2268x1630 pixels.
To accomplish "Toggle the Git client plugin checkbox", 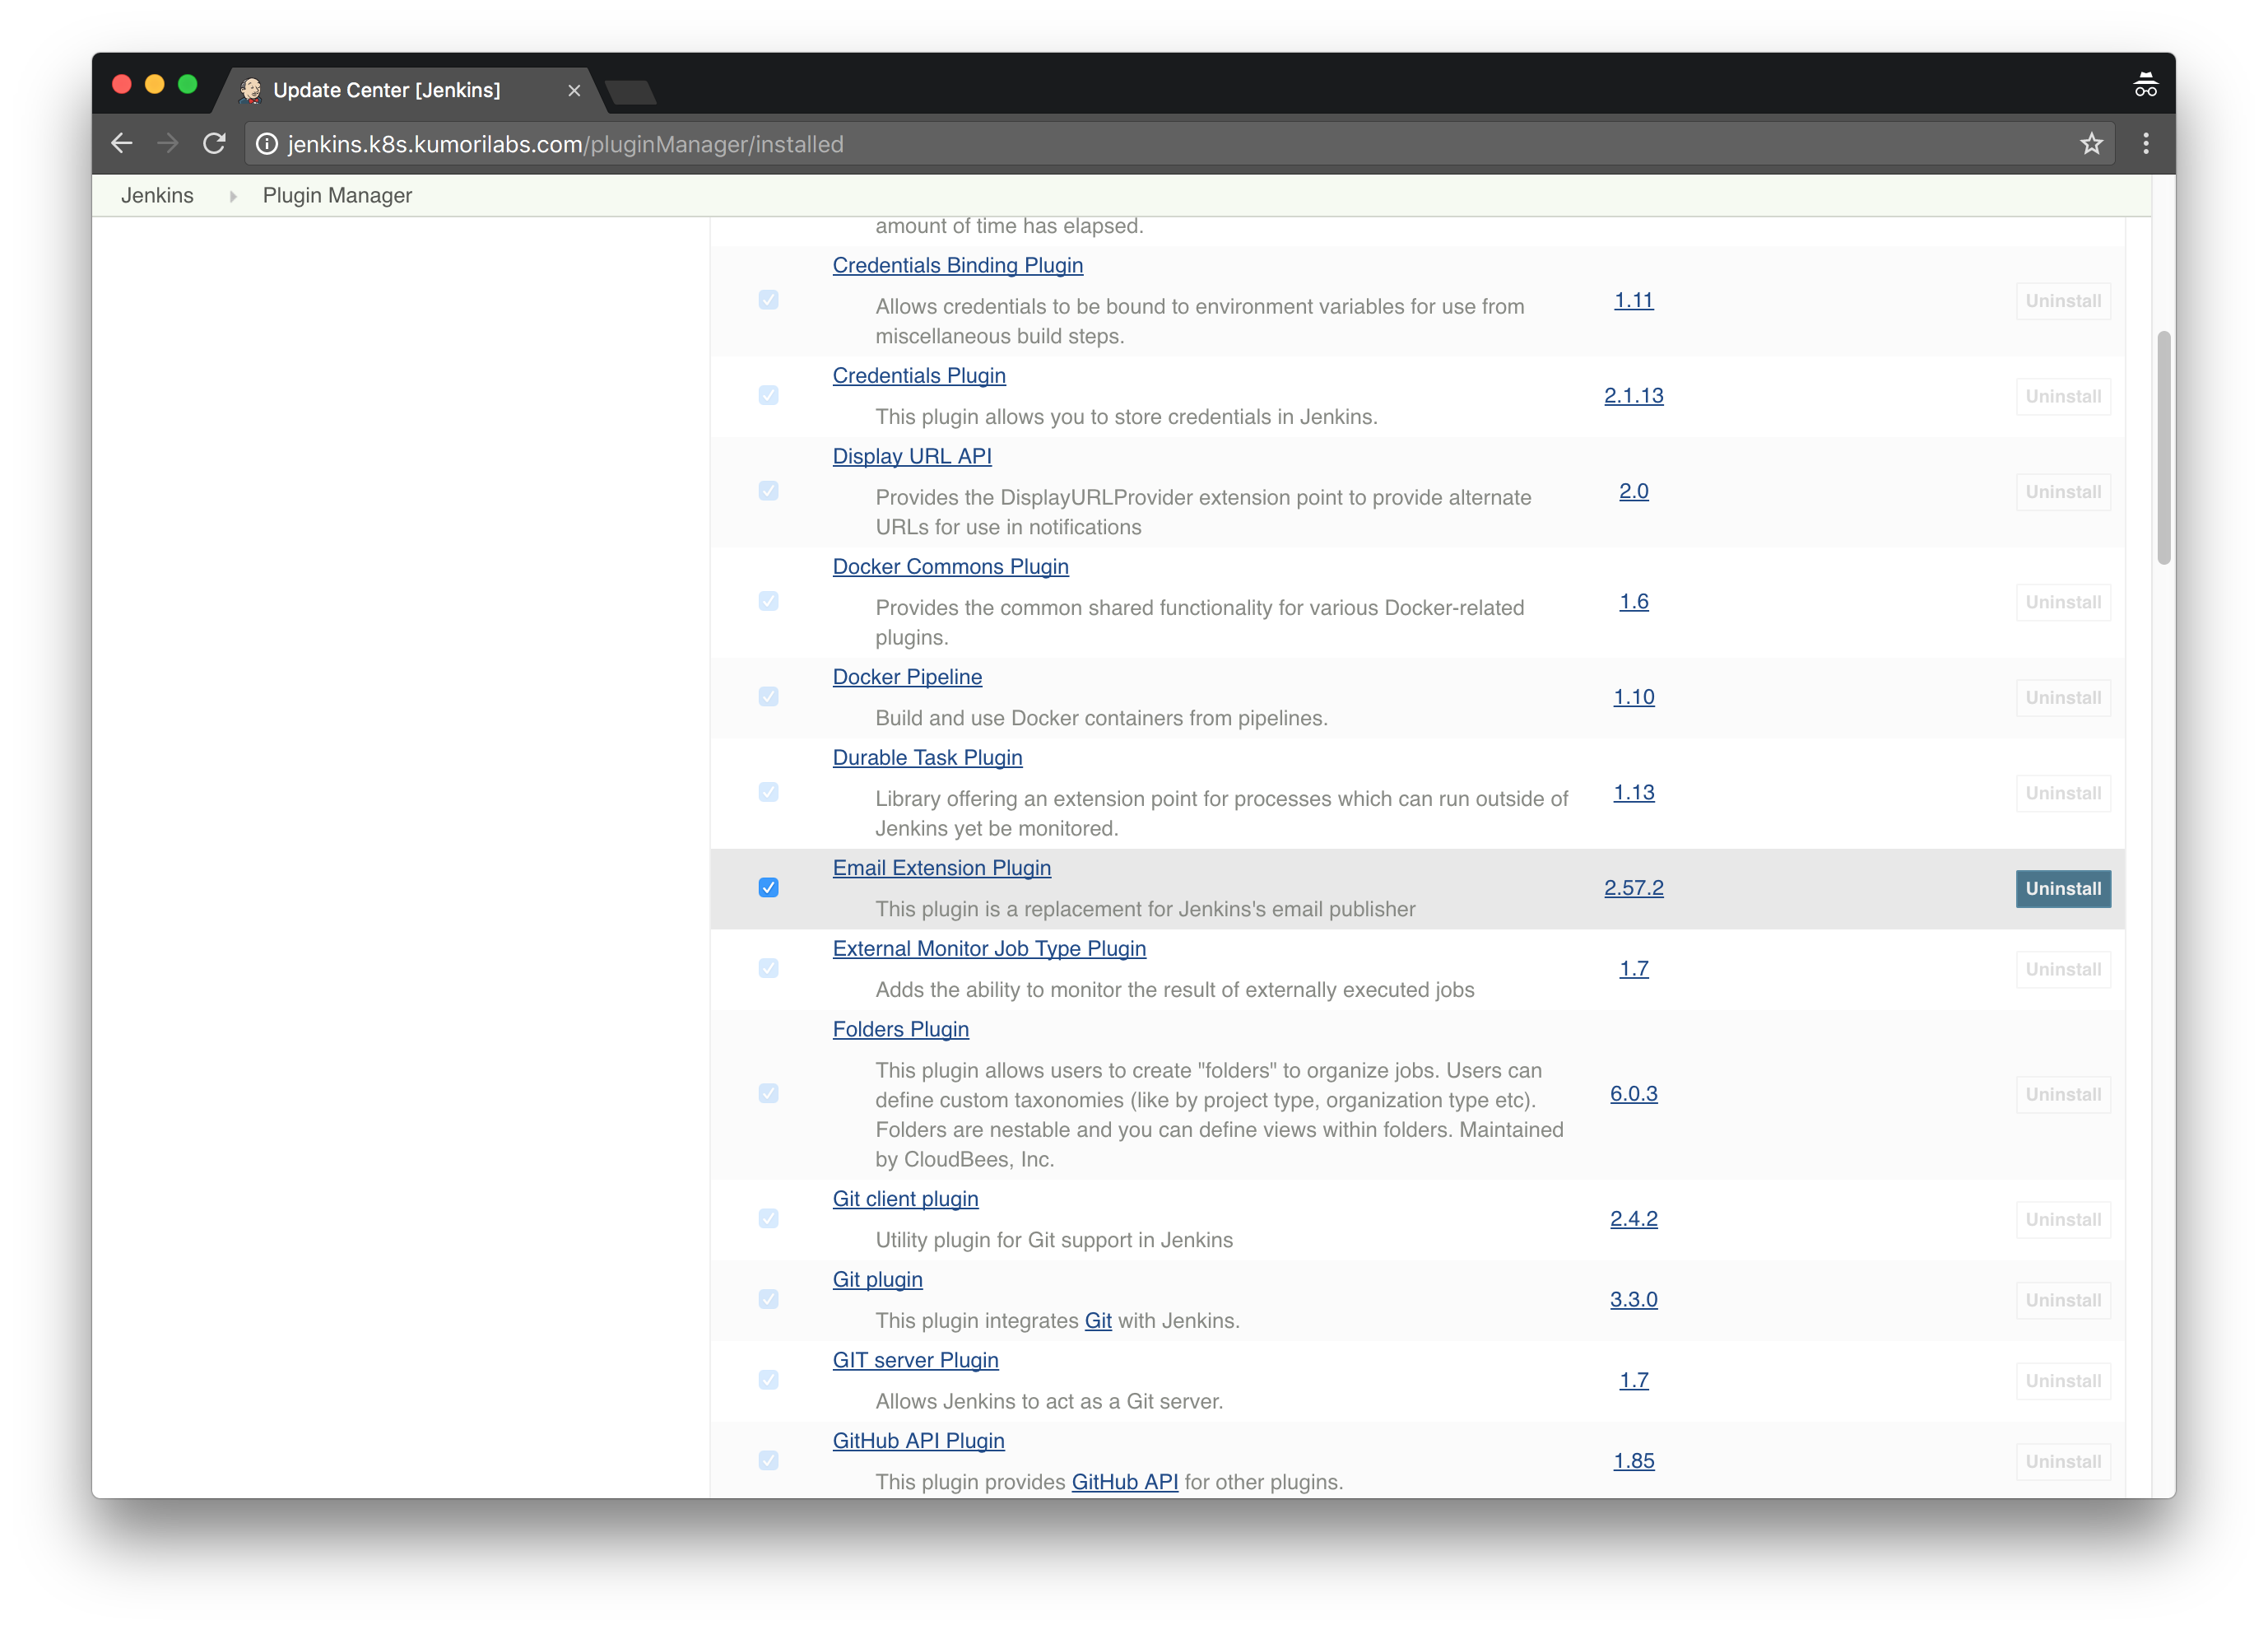I will point(768,1218).
